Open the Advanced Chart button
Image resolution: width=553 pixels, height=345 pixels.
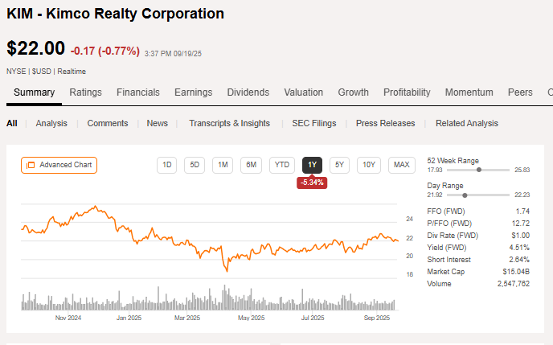pyautogui.click(x=59, y=165)
